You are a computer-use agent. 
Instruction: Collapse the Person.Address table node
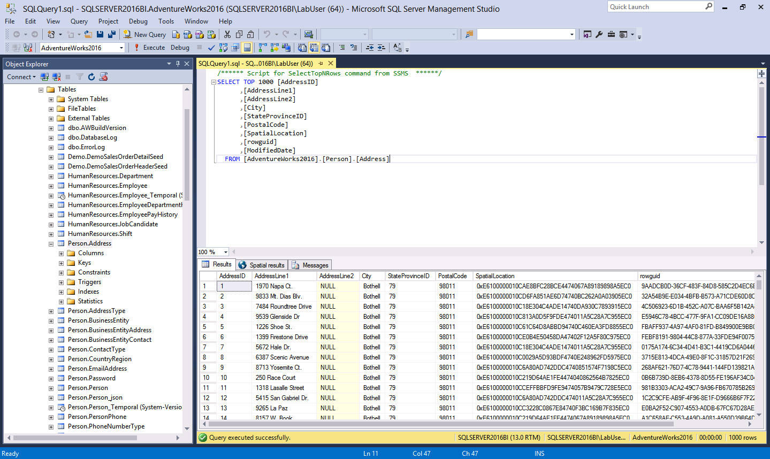pos(51,244)
